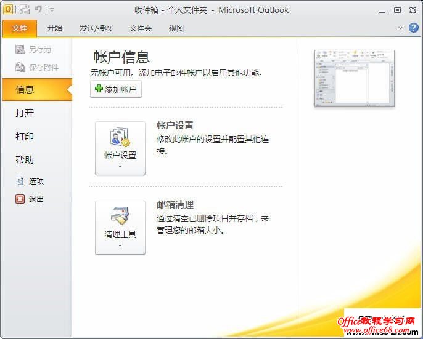Click the 添加帐户 button

[116, 89]
